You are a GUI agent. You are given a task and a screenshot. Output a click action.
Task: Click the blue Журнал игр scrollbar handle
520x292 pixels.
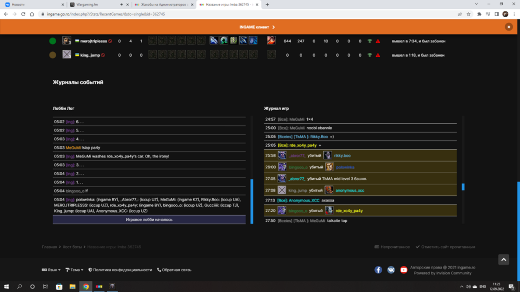463,187
